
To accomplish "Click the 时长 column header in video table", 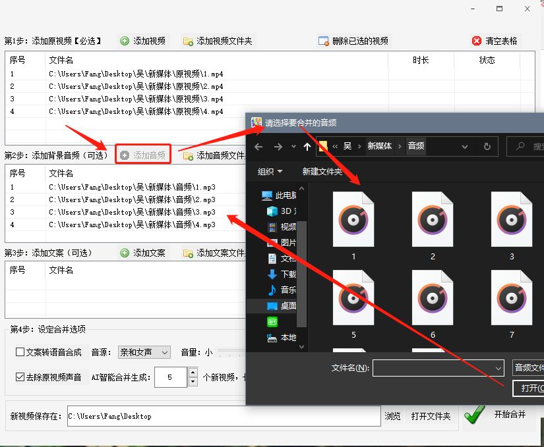I will pyautogui.click(x=421, y=61).
